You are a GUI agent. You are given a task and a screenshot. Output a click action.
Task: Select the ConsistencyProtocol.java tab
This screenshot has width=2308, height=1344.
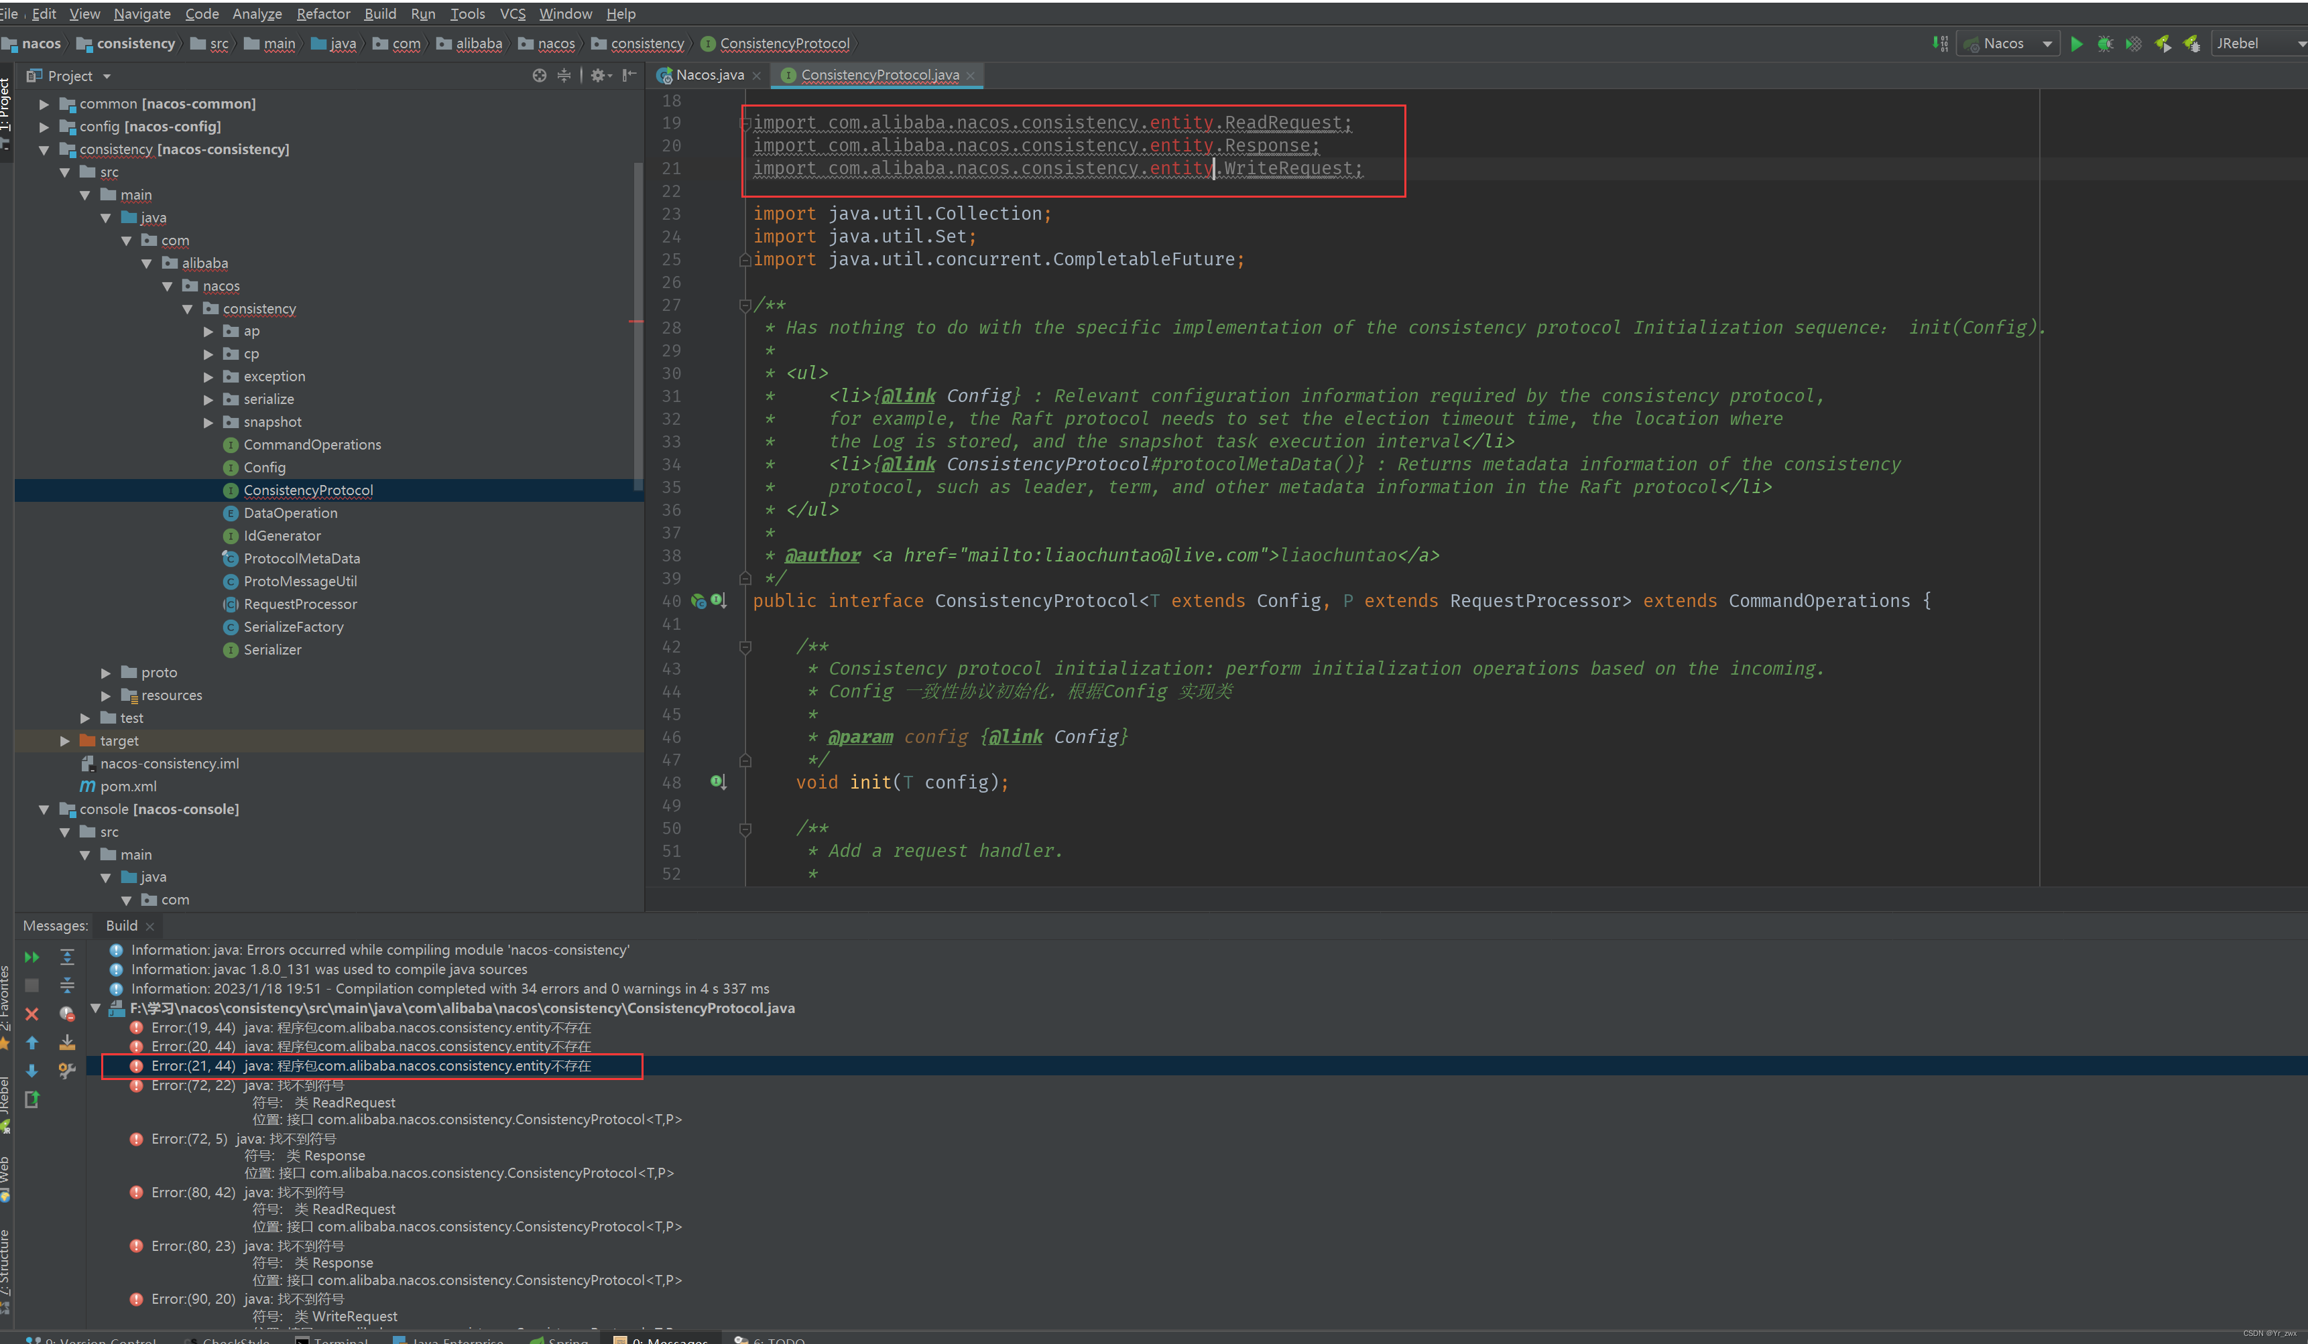[x=880, y=75]
